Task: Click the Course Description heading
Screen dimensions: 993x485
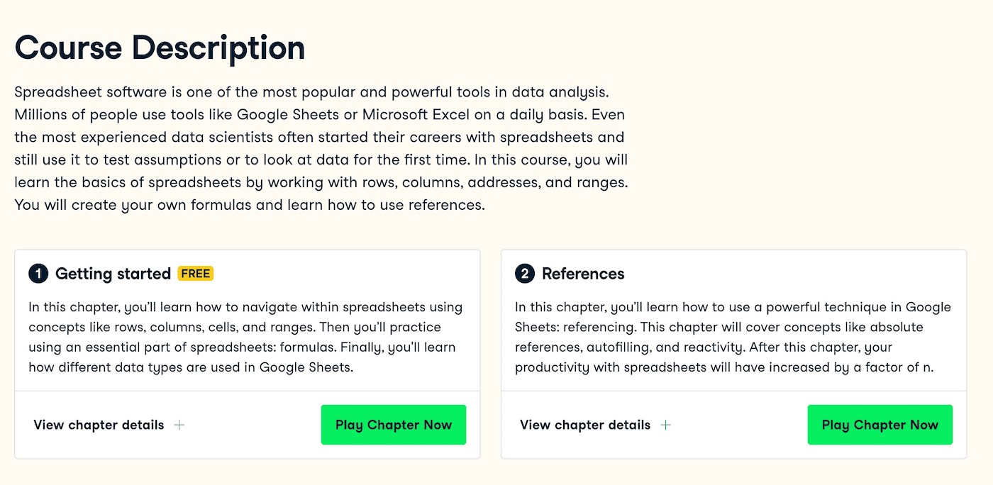Action: point(160,48)
